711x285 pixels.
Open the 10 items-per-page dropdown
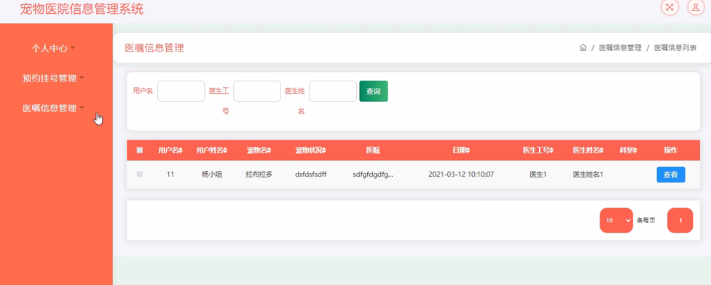(x=616, y=220)
